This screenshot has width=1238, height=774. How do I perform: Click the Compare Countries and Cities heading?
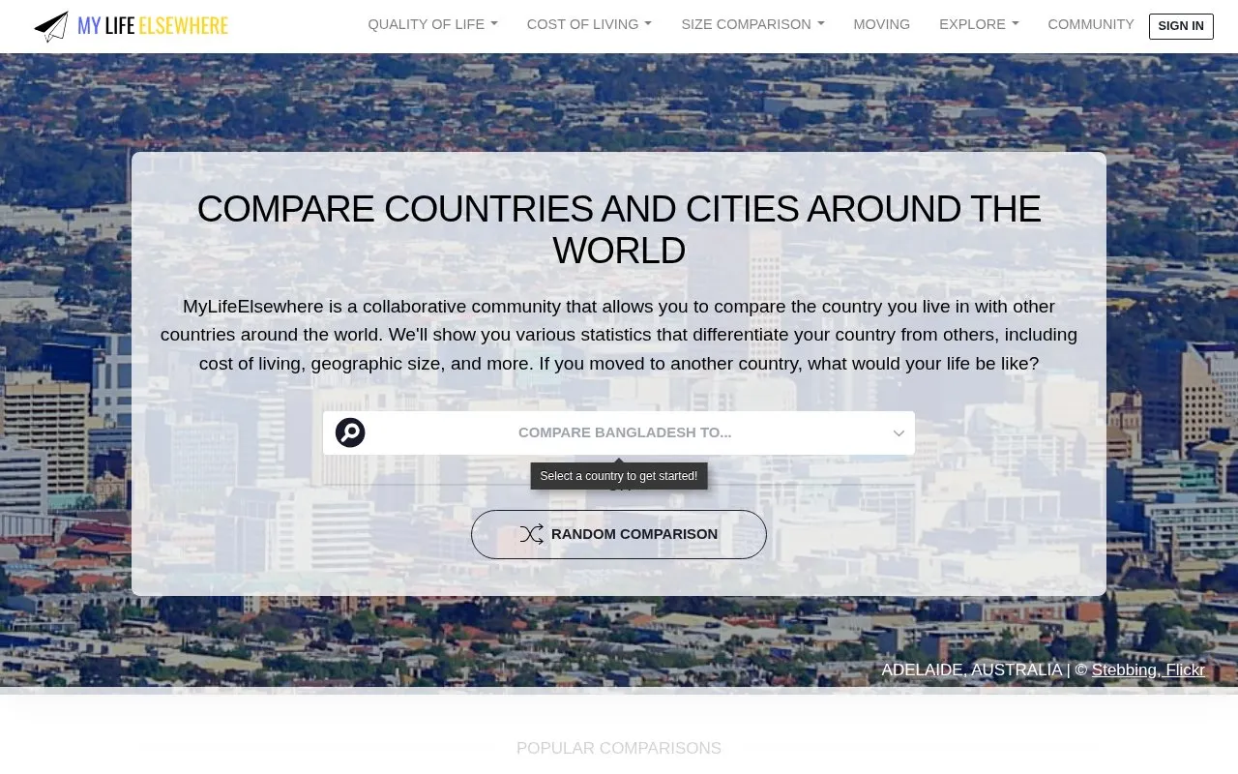tap(619, 229)
